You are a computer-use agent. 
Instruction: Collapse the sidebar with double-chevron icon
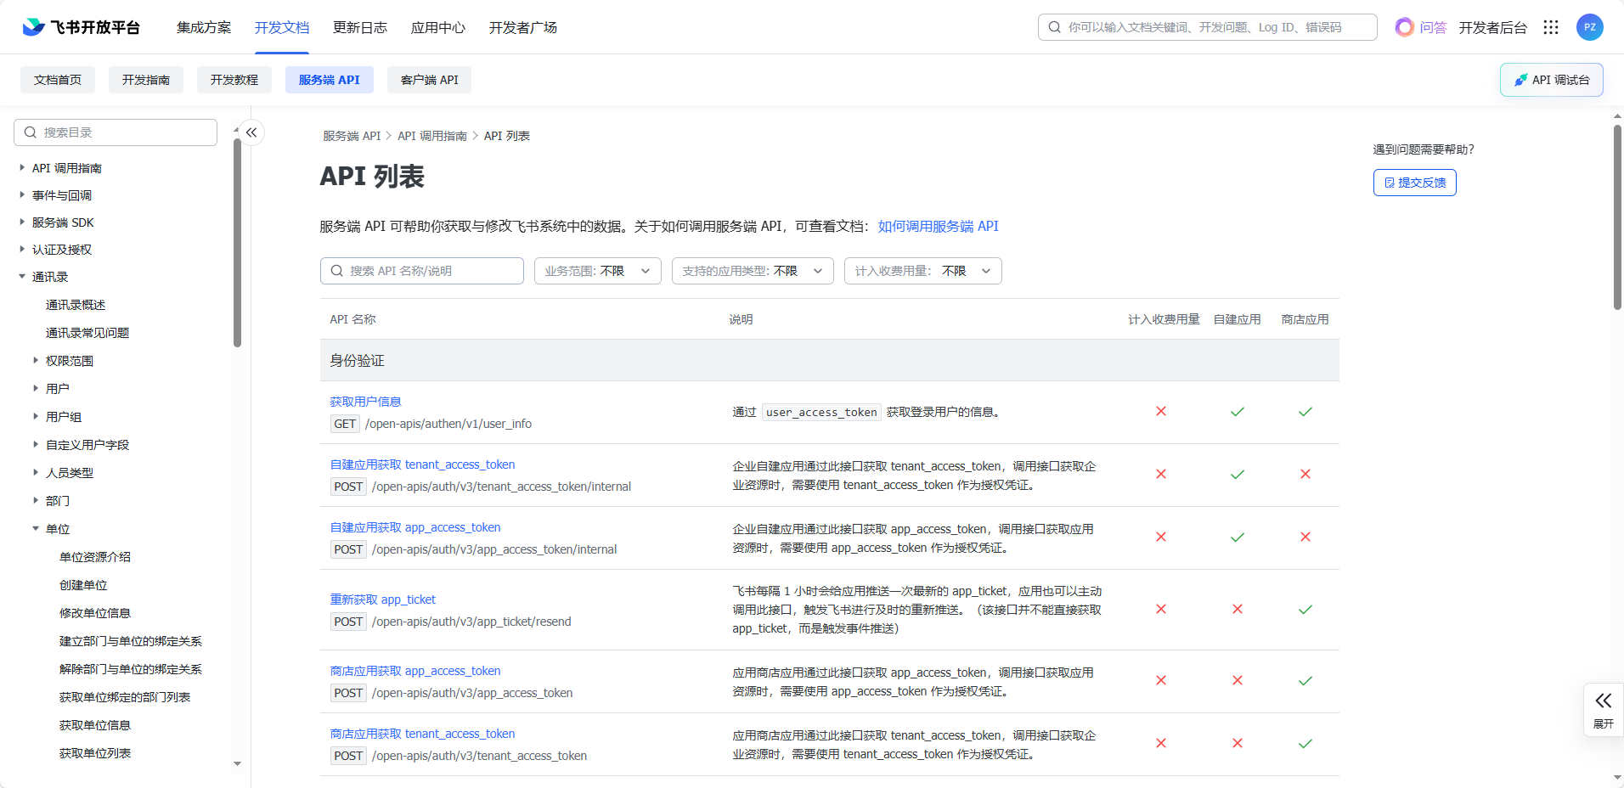point(251,132)
